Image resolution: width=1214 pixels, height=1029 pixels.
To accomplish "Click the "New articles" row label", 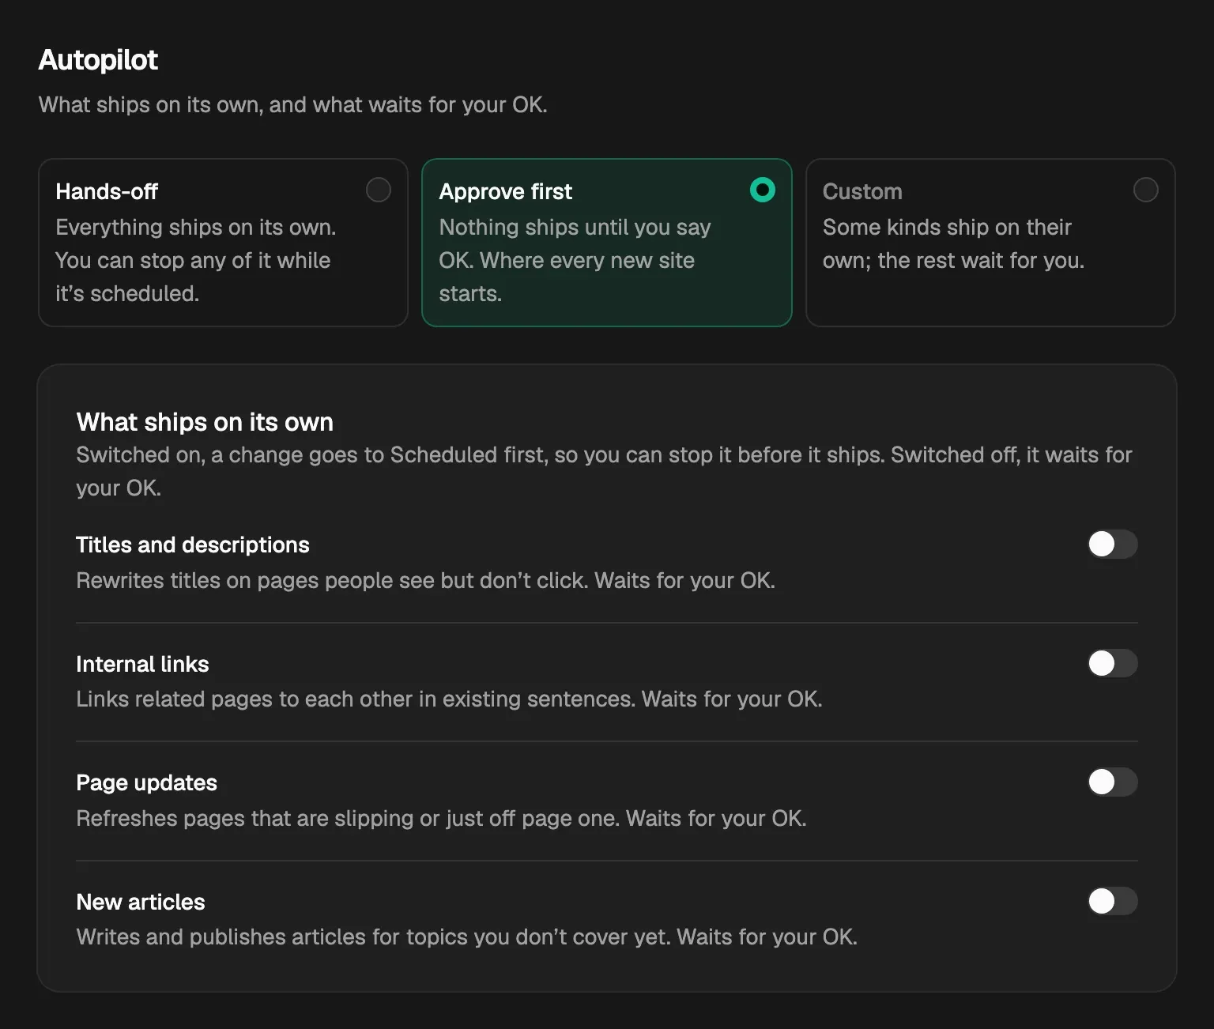I will [x=141, y=902].
